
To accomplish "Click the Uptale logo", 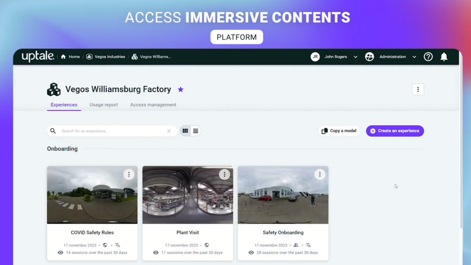I will pos(38,56).
